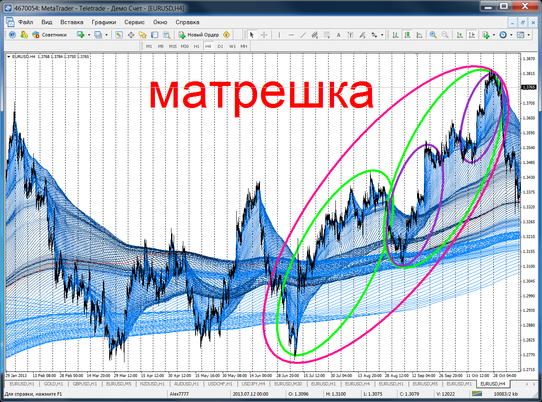
Task: Expand the new chart dropdown arrow
Action: tap(89, 35)
